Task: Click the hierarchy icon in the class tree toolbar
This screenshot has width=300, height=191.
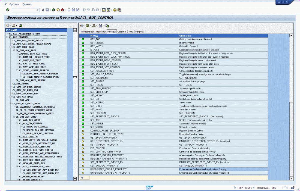Action: tap(14, 26)
